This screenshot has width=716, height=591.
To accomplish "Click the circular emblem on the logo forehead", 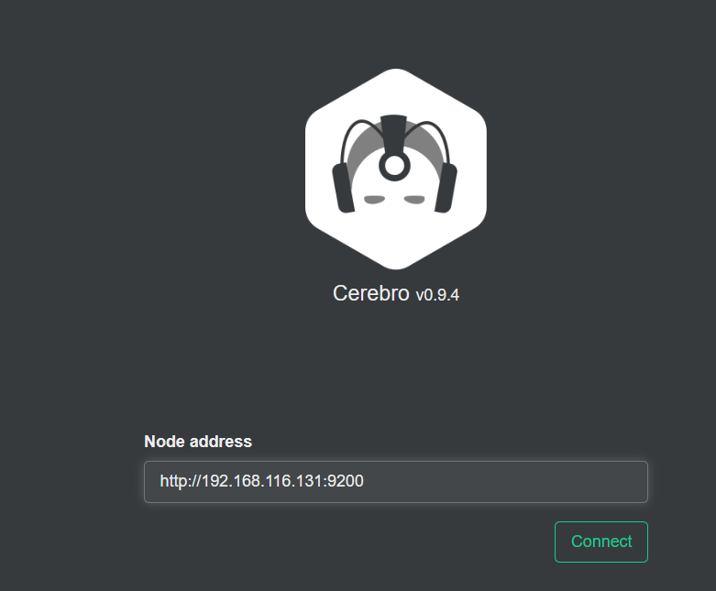I will click(x=394, y=166).
